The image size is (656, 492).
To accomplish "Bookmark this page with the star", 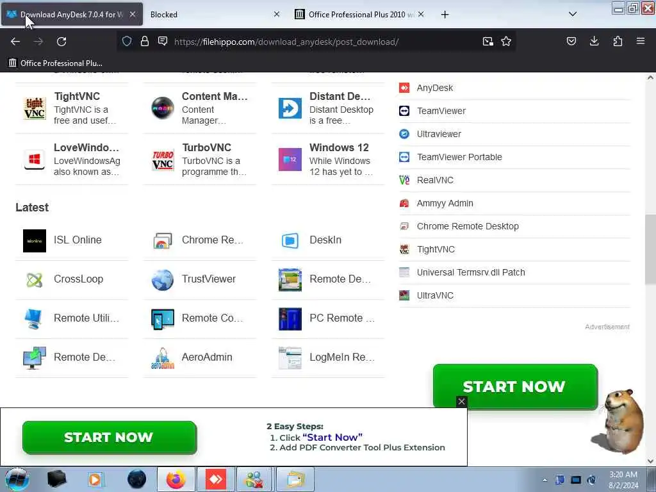I will point(506,41).
